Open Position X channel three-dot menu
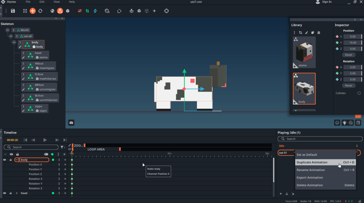The height and width of the screenshot is (203, 364). [x=59, y=164]
